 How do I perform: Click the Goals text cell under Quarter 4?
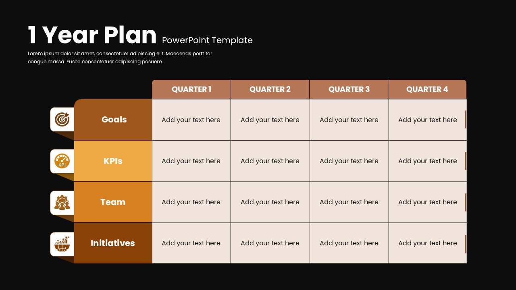click(x=428, y=120)
